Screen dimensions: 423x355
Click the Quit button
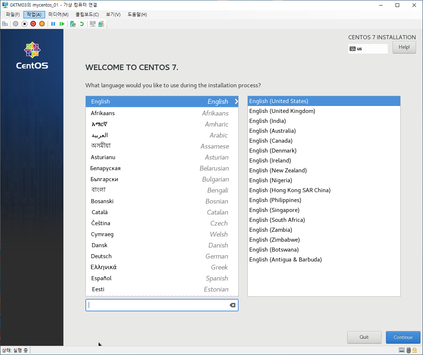[364, 337]
